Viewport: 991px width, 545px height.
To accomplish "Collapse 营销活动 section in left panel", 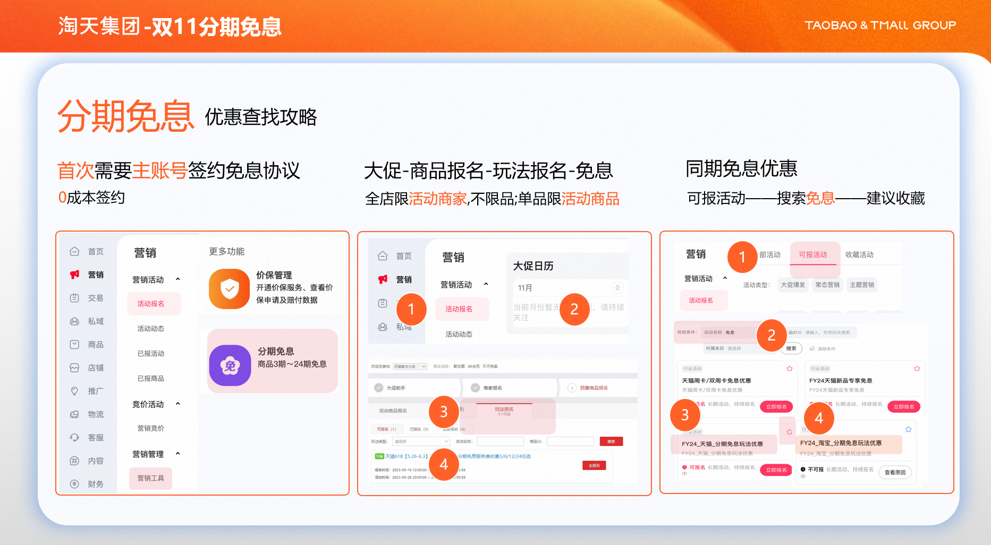I will pos(178,279).
